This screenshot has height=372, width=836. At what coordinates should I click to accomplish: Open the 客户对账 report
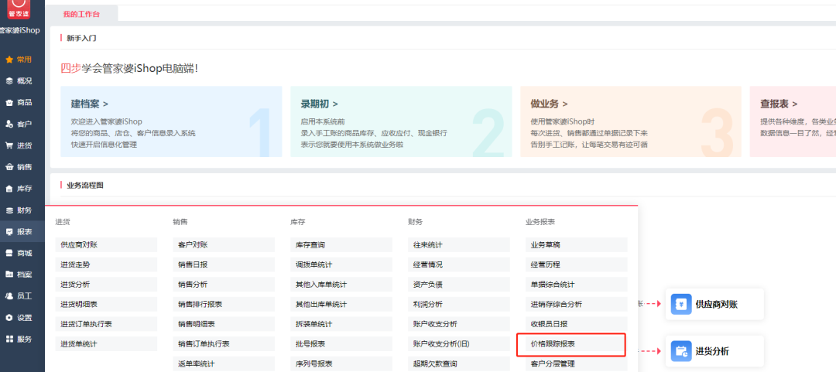tap(224, 244)
